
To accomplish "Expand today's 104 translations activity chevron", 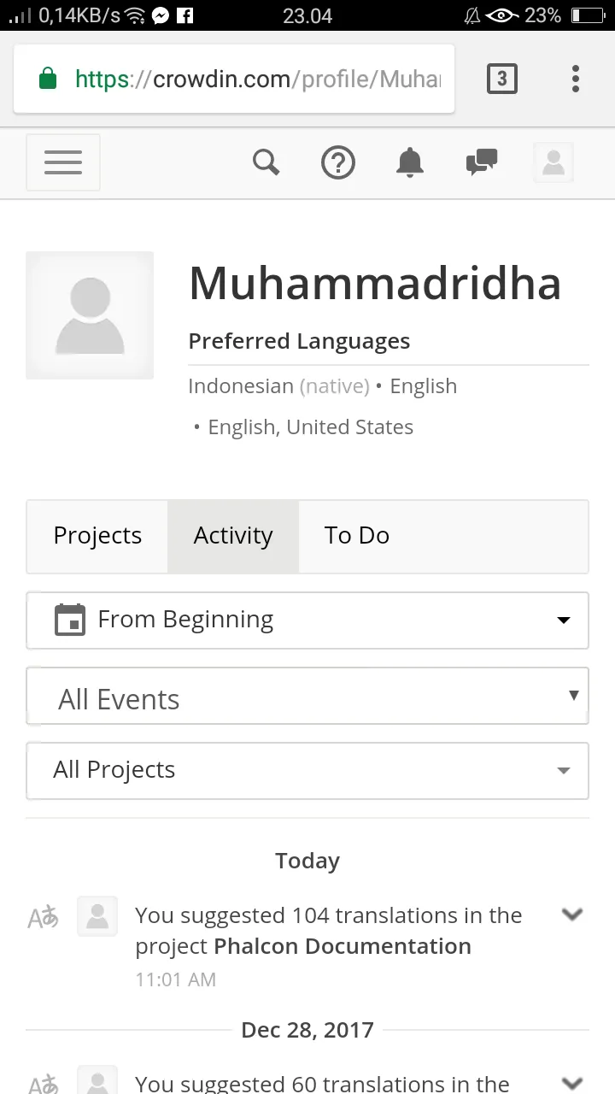I will 571,915.
